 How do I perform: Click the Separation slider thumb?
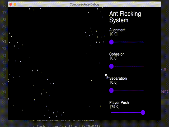coord(111,90)
